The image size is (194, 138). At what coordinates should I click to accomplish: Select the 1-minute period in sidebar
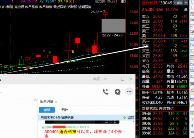point(192,119)
